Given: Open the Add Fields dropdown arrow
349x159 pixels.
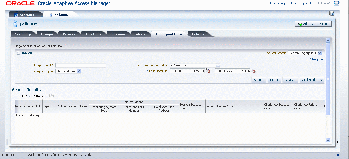Looking at the screenshot, I should pos(321,80).
